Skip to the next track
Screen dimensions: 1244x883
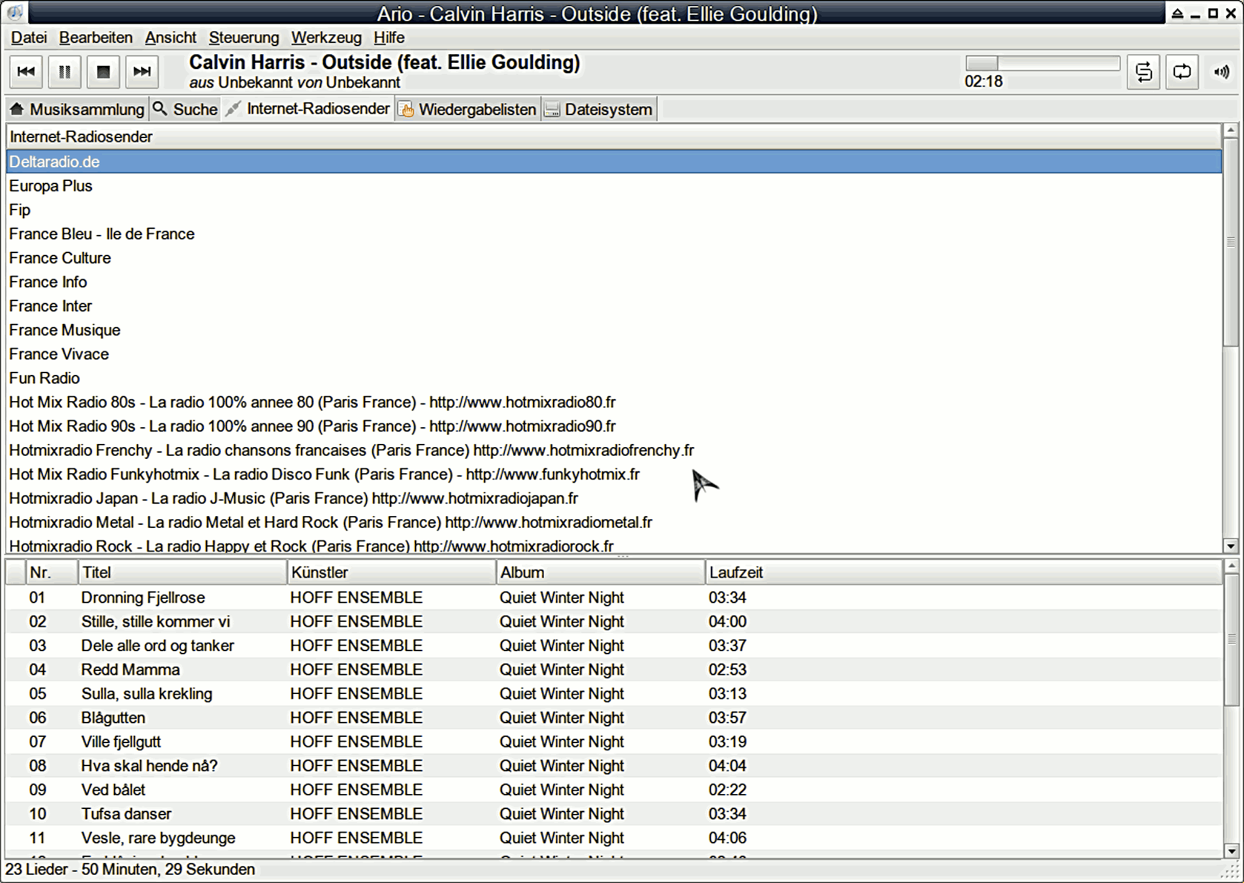[x=142, y=72]
